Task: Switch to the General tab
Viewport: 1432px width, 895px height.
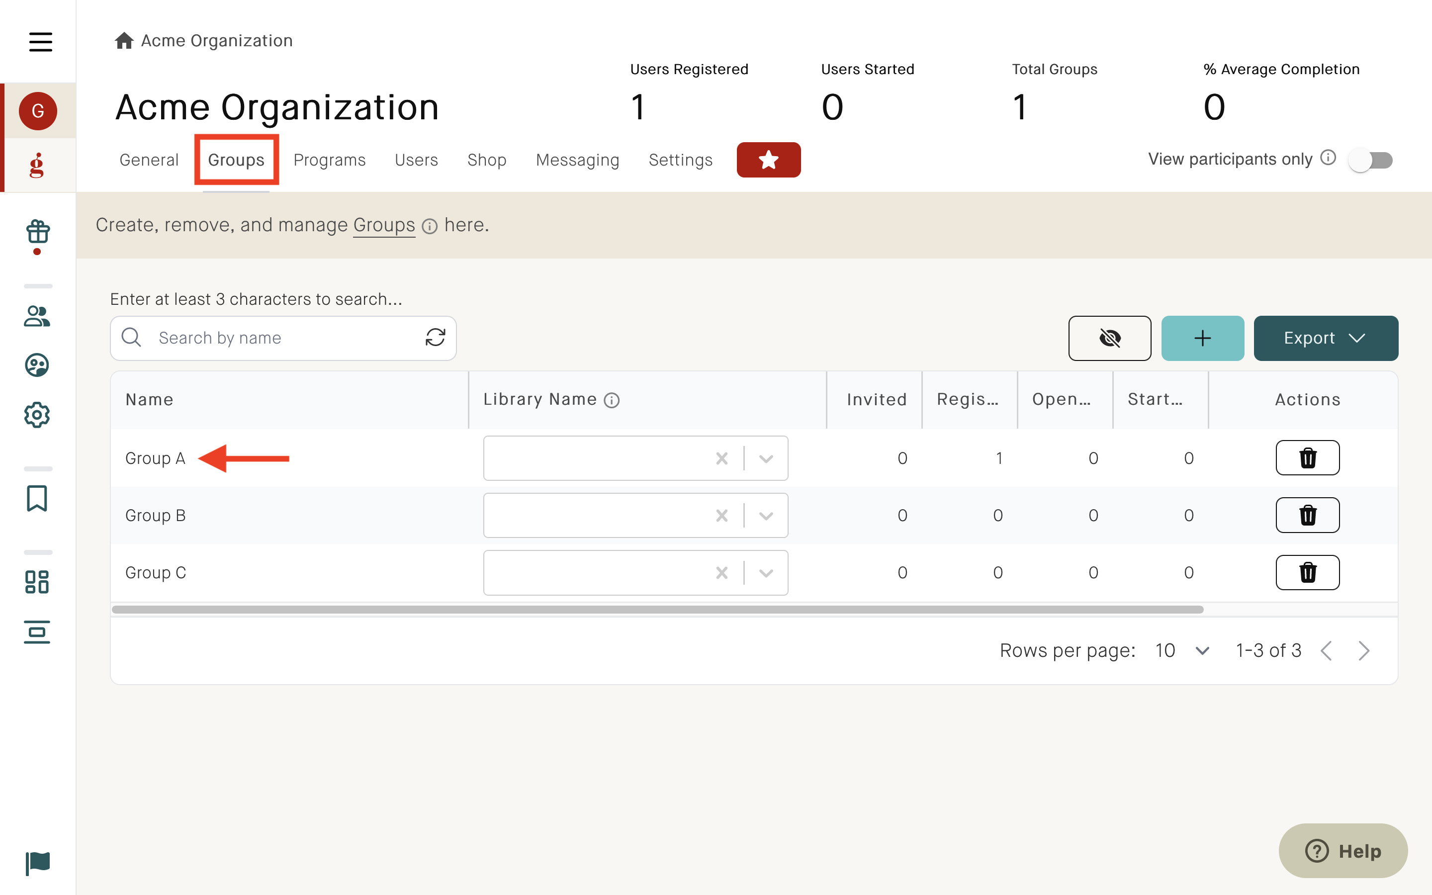Action: [x=149, y=160]
